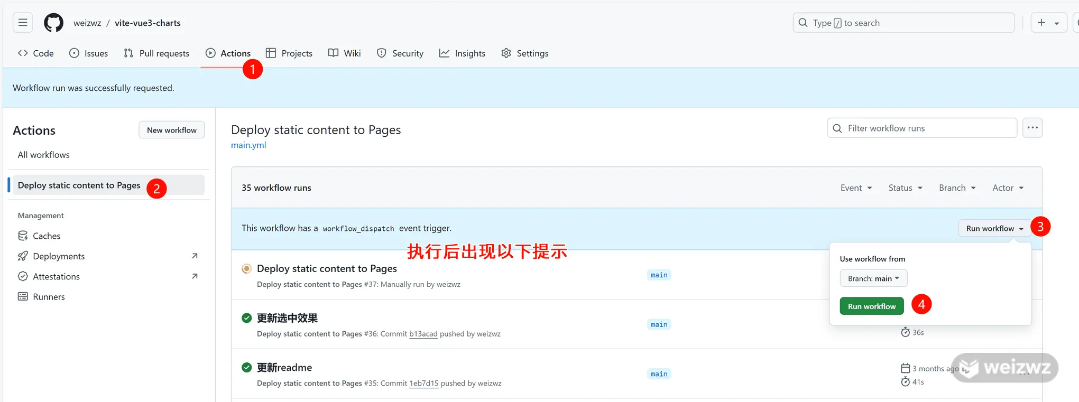Click the Runners server icon
Image resolution: width=1079 pixels, height=402 pixels.
(x=23, y=297)
